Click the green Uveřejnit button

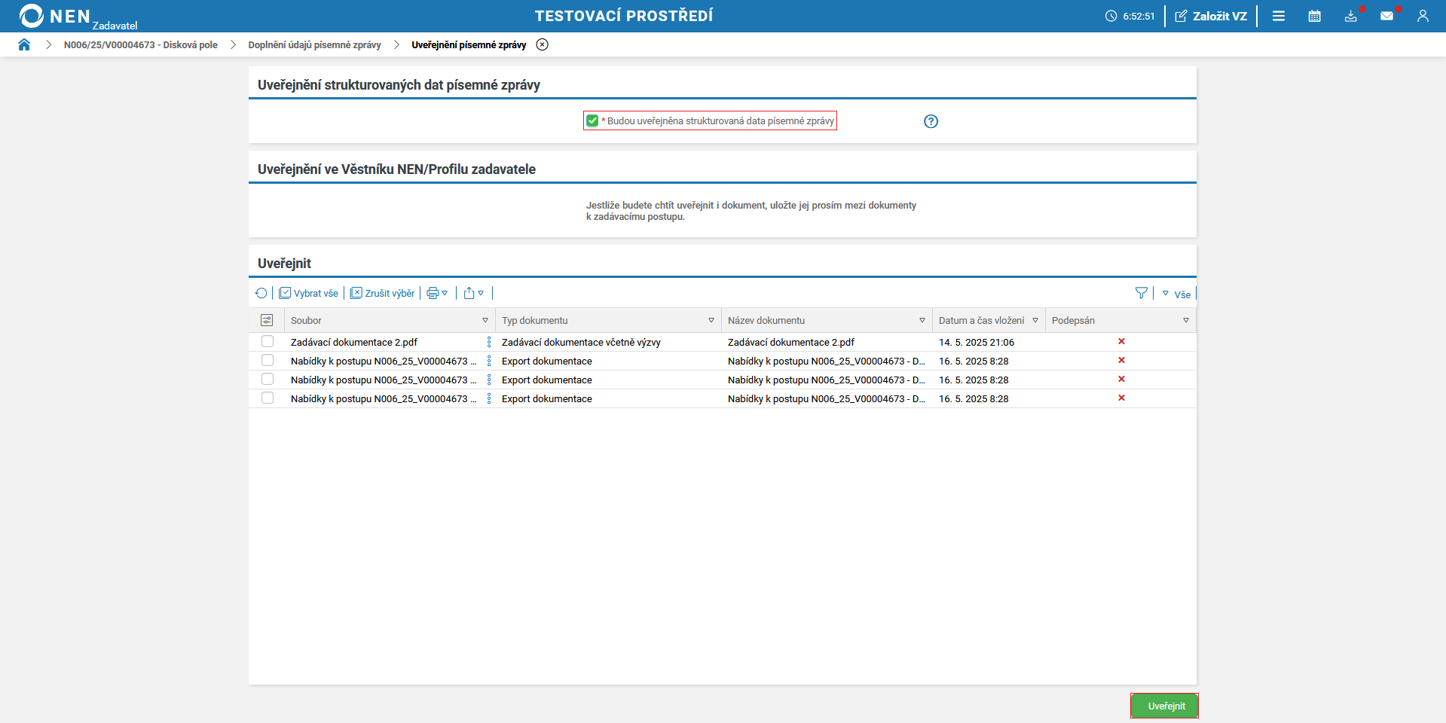coord(1164,706)
